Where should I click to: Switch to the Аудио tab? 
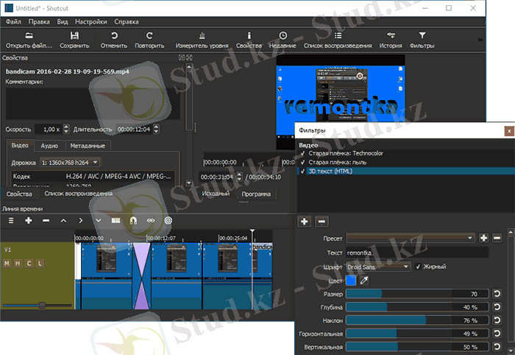(x=49, y=146)
